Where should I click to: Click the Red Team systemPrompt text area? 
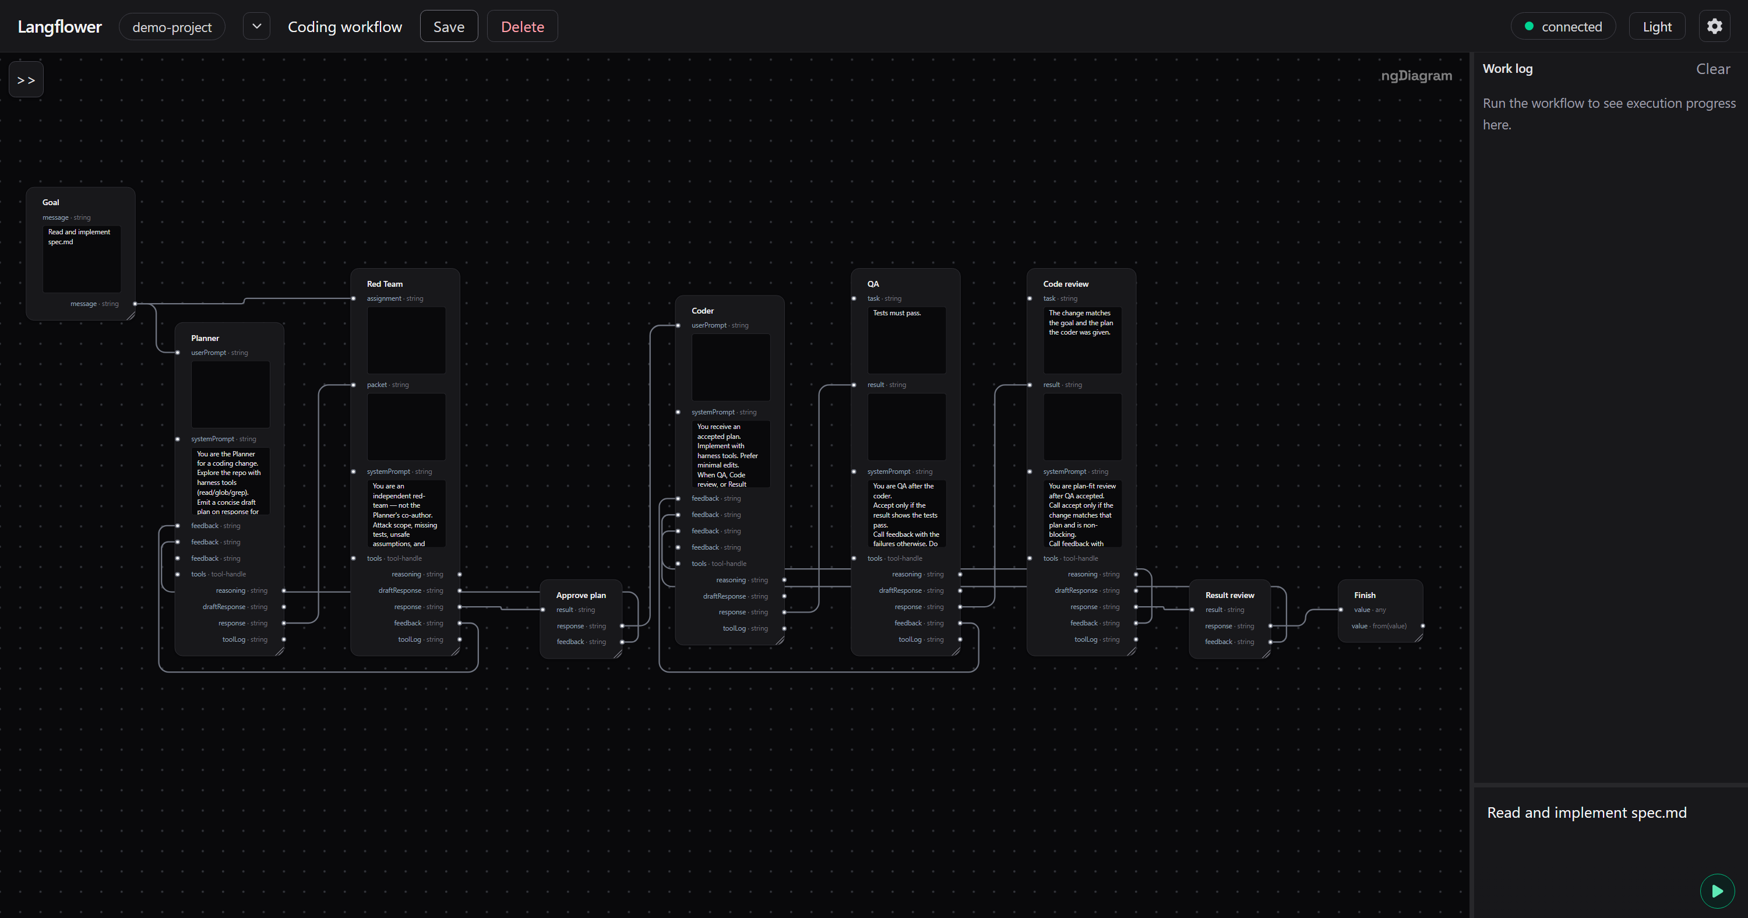pos(406,513)
